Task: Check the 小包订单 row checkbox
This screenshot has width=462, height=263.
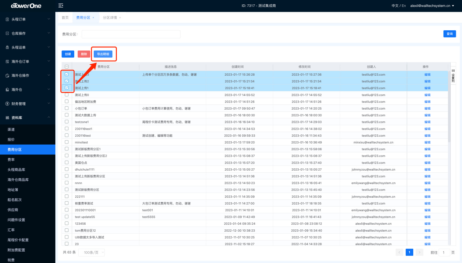Action: tap(67, 108)
